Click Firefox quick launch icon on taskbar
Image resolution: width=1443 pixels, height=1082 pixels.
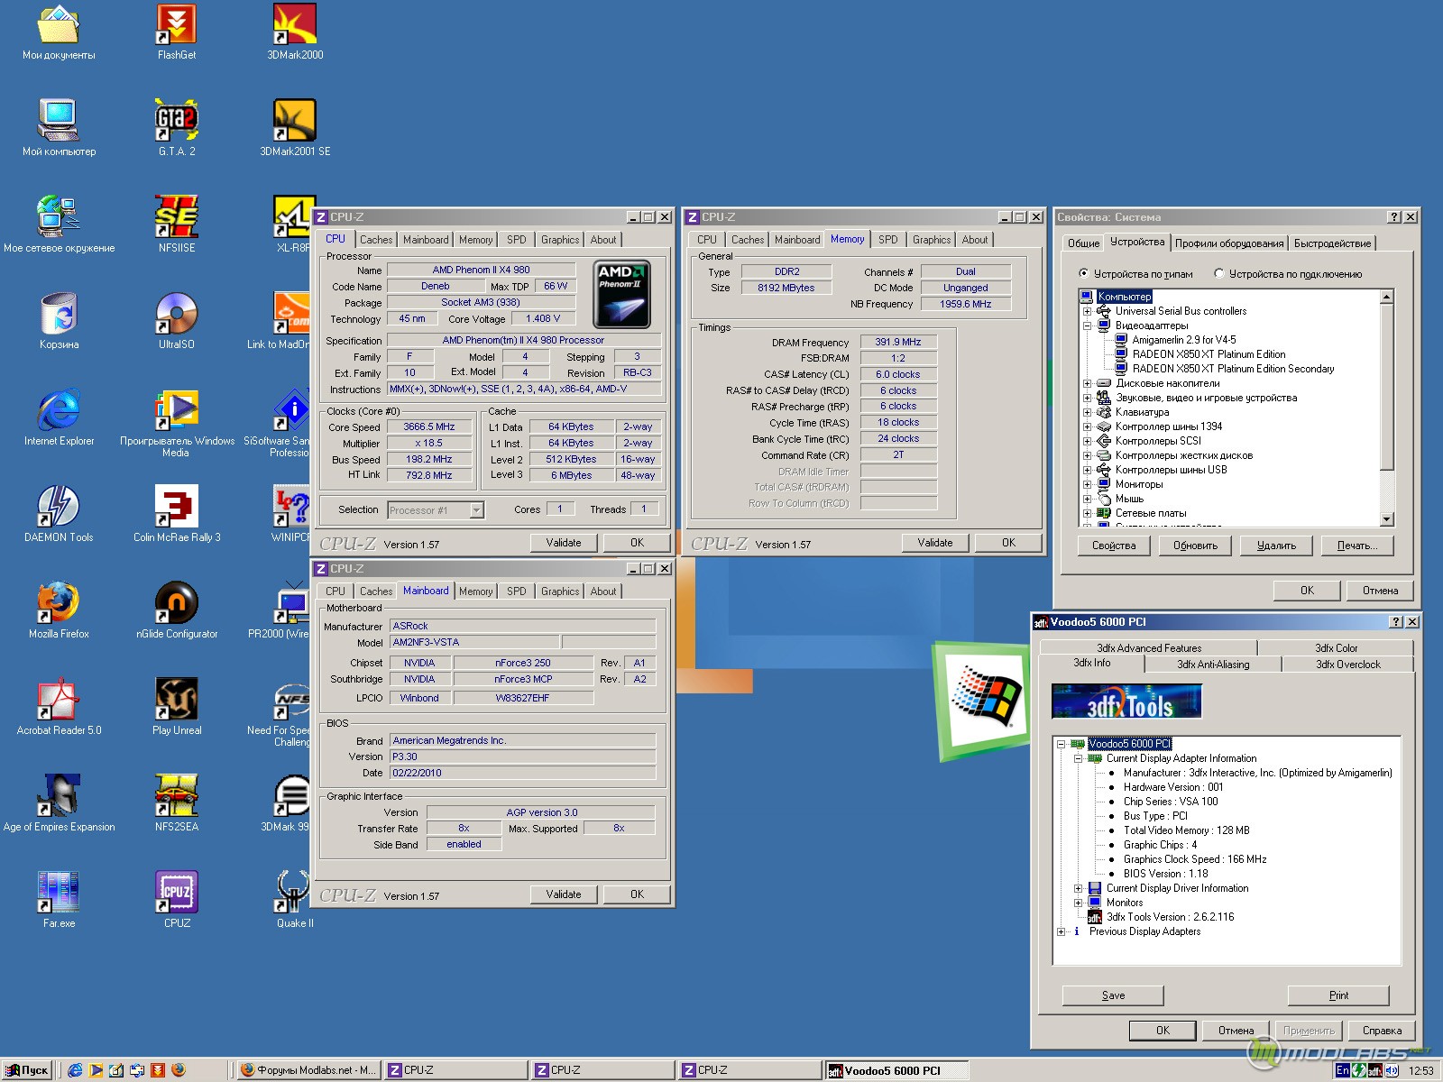coord(179,1070)
